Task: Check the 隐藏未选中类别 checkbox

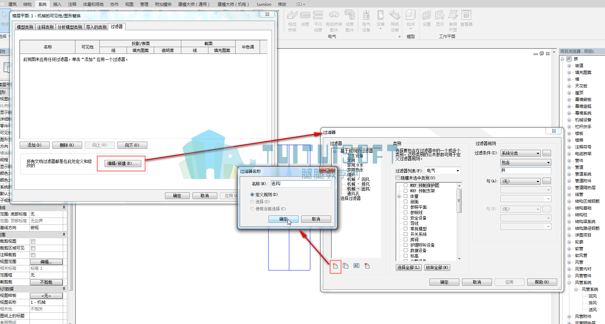Action: 398,178
